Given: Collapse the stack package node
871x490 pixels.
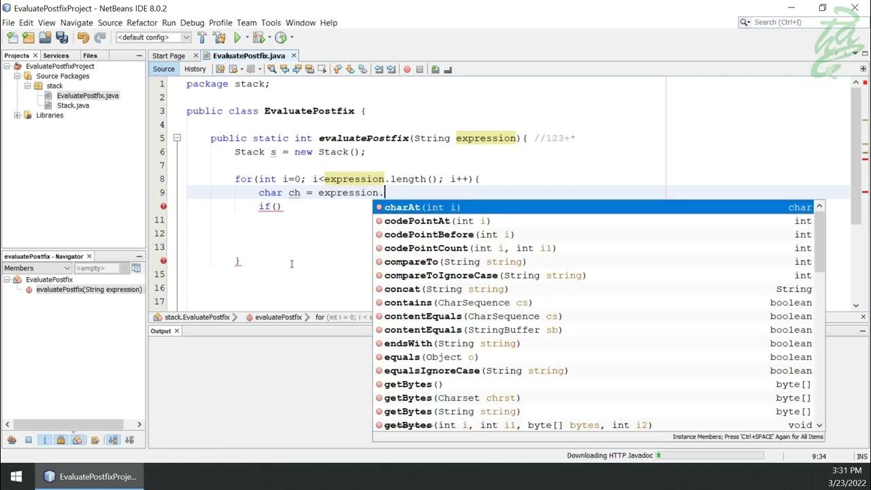Looking at the screenshot, I should pyautogui.click(x=27, y=86).
